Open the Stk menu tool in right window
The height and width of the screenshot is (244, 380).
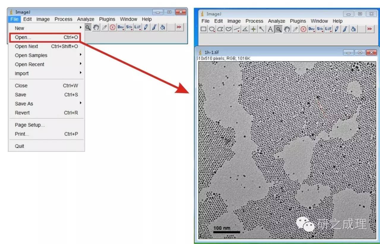[320, 29]
